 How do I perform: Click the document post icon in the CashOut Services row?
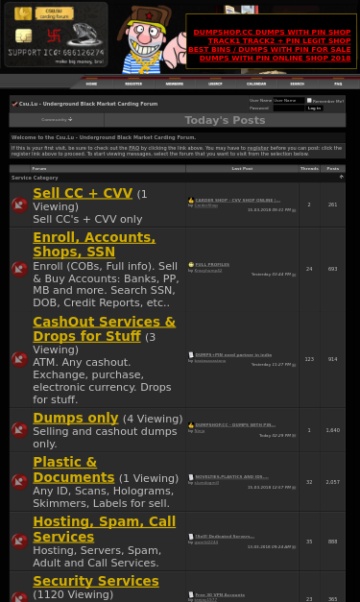pyautogui.click(x=191, y=354)
